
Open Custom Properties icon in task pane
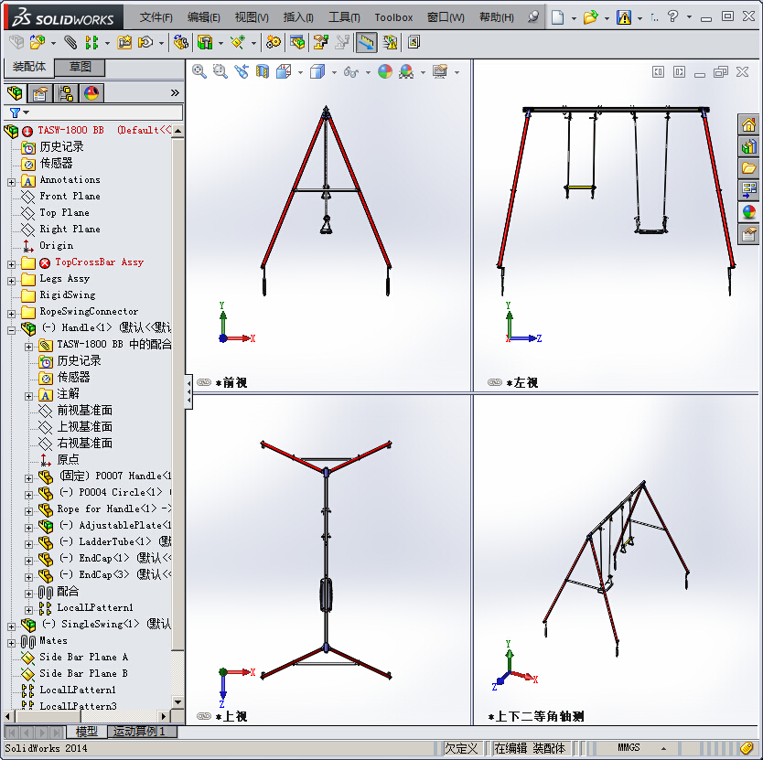coord(749,234)
